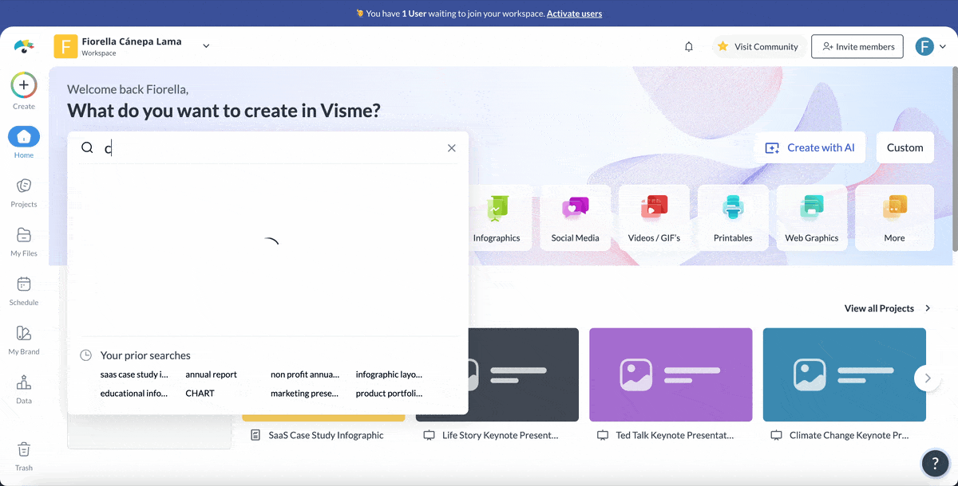This screenshot has width=958, height=486.
Task: Click the notification bell icon
Action: click(688, 46)
